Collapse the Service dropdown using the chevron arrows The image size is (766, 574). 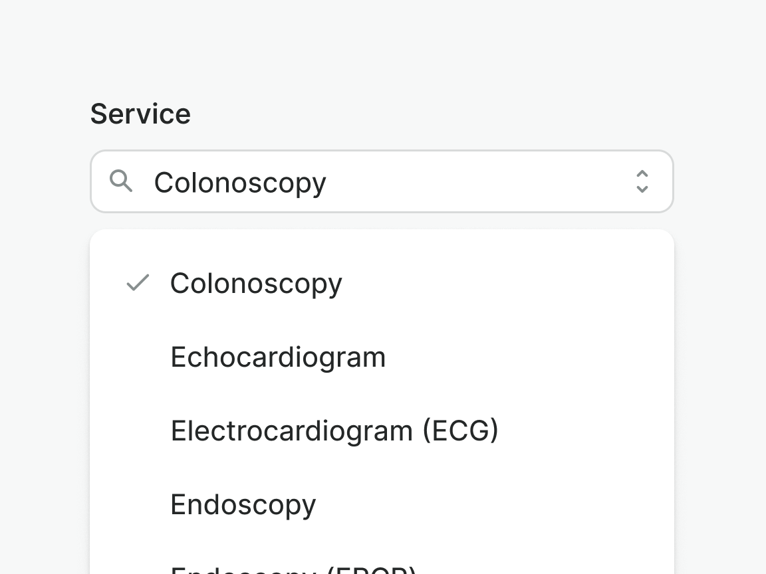(x=642, y=181)
